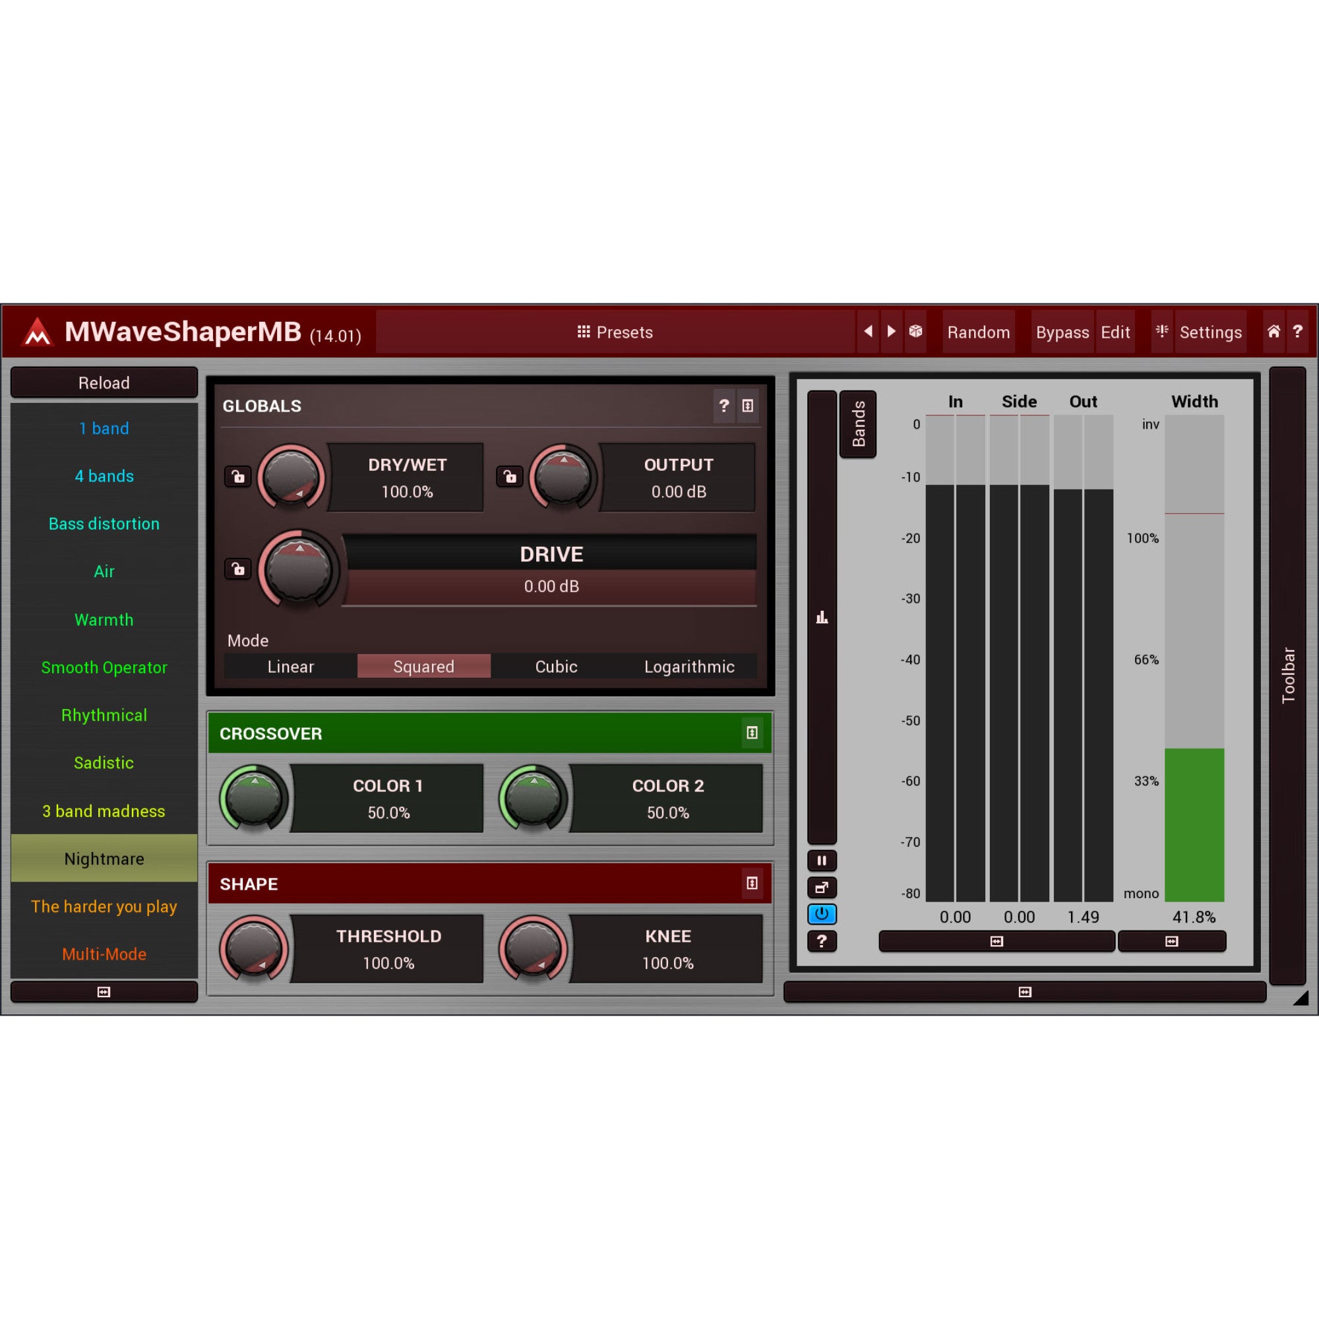Collapse the Globals panel

click(x=748, y=406)
